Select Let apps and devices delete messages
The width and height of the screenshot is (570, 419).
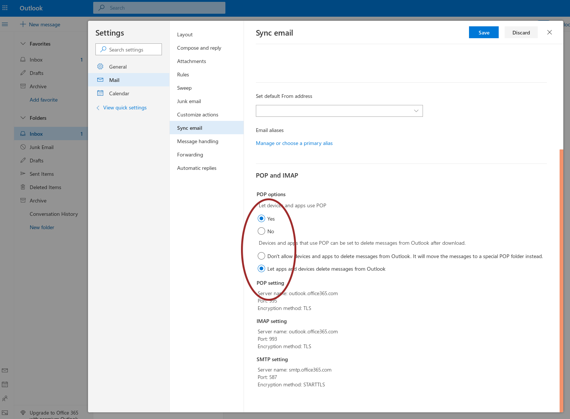click(x=261, y=268)
